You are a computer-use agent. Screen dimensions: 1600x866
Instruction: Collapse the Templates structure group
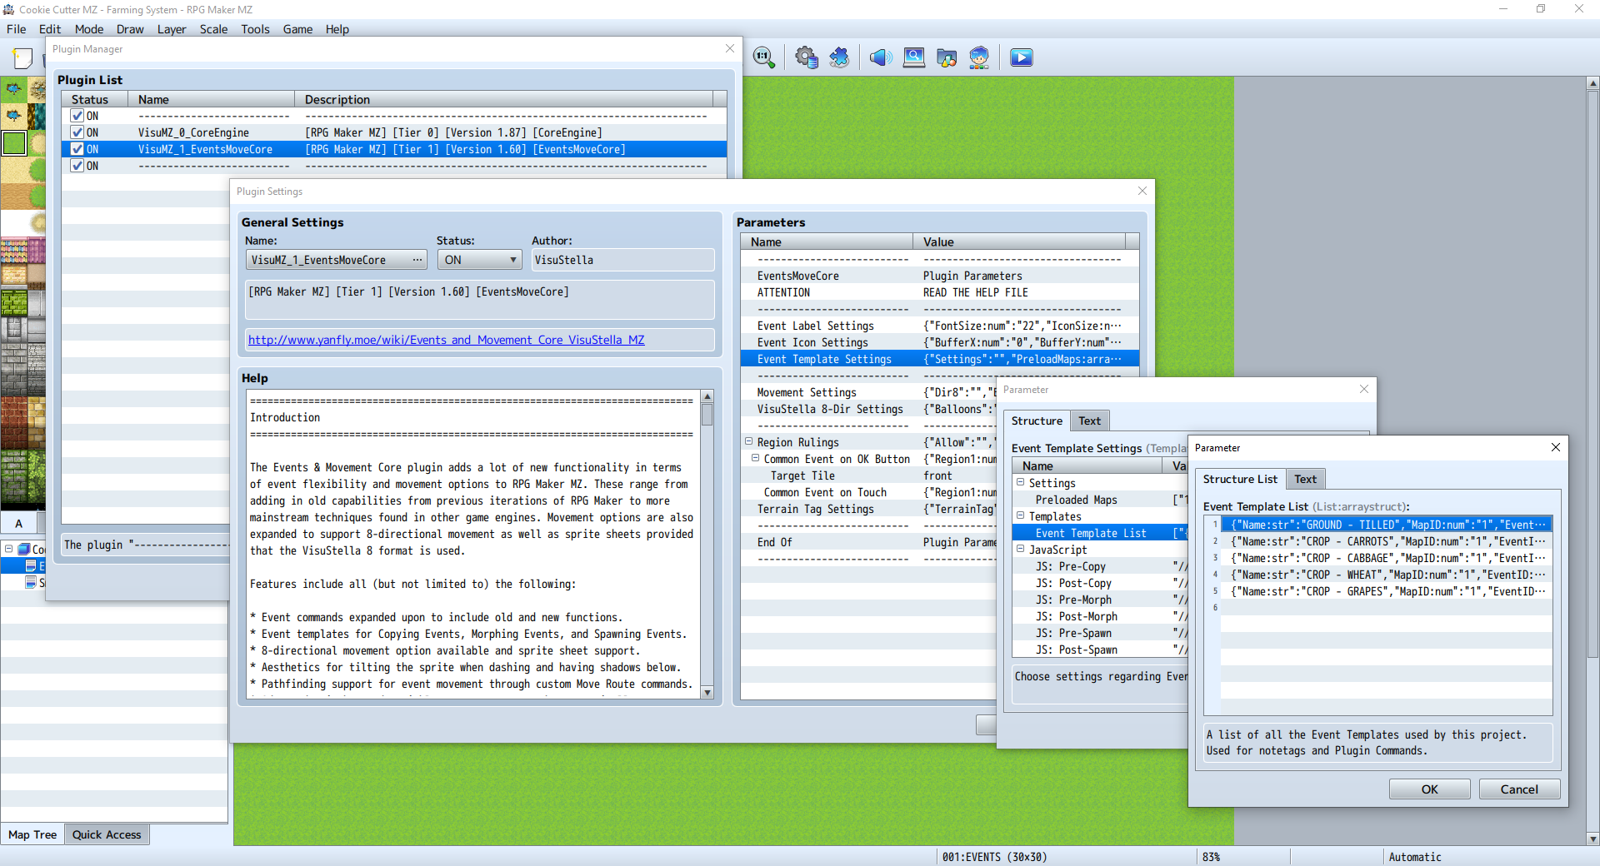(x=1020, y=515)
